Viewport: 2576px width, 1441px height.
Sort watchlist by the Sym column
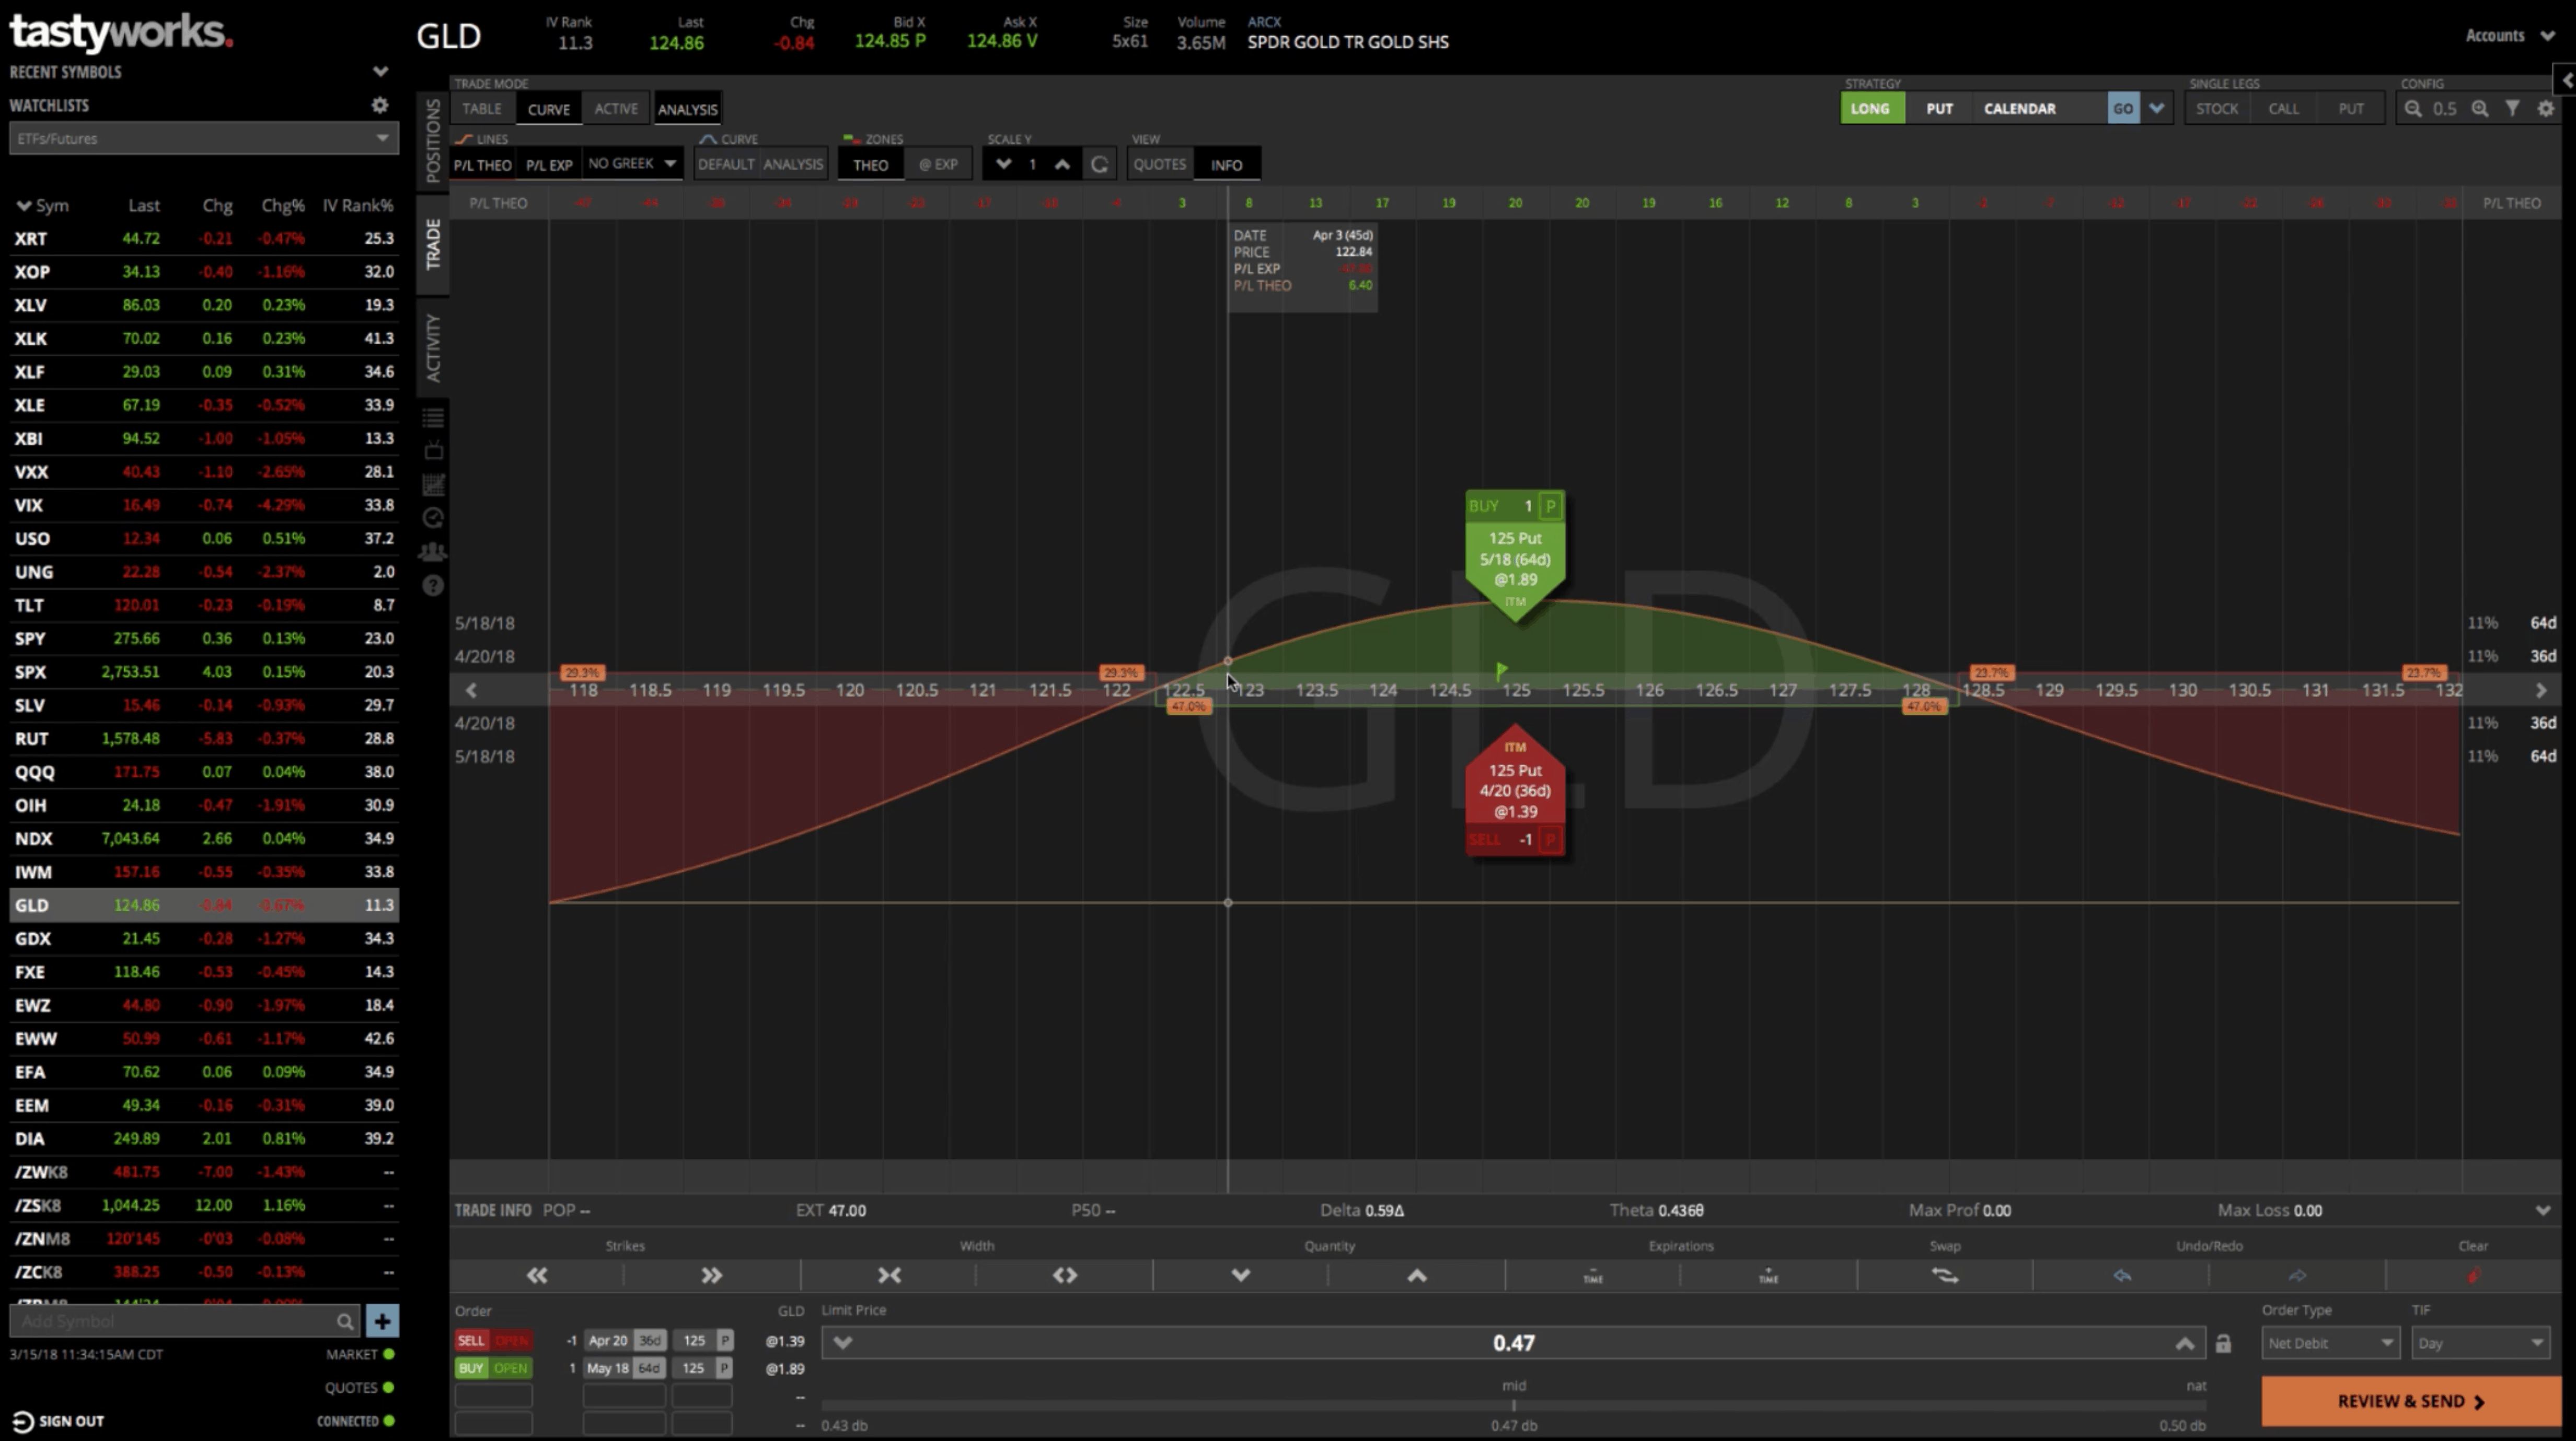pyautogui.click(x=42, y=205)
